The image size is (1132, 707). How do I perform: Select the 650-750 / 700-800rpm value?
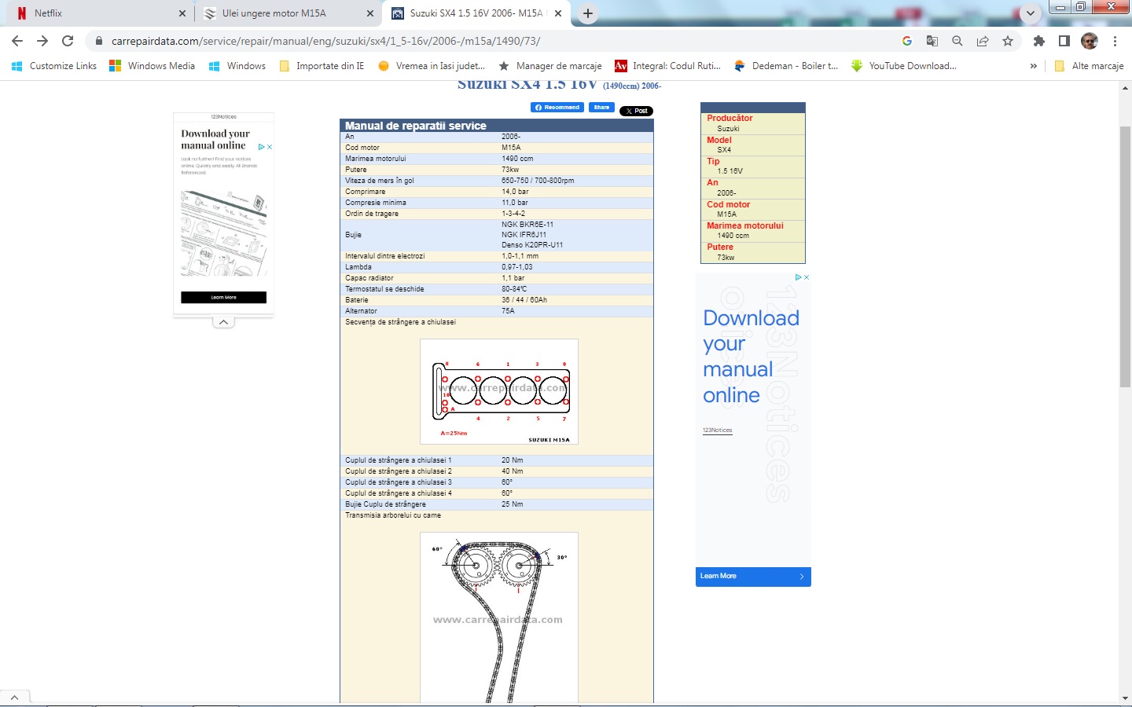pos(538,181)
